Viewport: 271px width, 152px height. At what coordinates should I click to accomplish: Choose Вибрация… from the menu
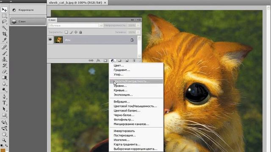coord(122,102)
